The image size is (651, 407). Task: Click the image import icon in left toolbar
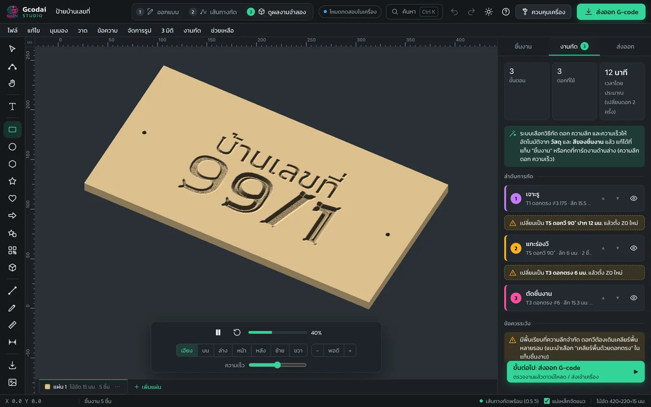[12, 382]
